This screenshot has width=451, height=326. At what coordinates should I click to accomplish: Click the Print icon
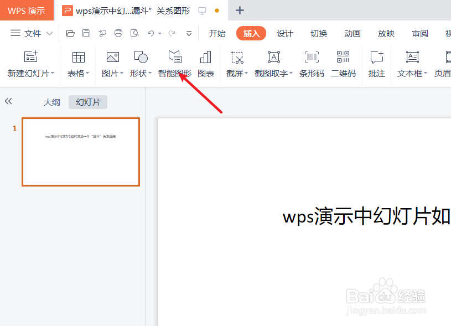click(x=118, y=33)
